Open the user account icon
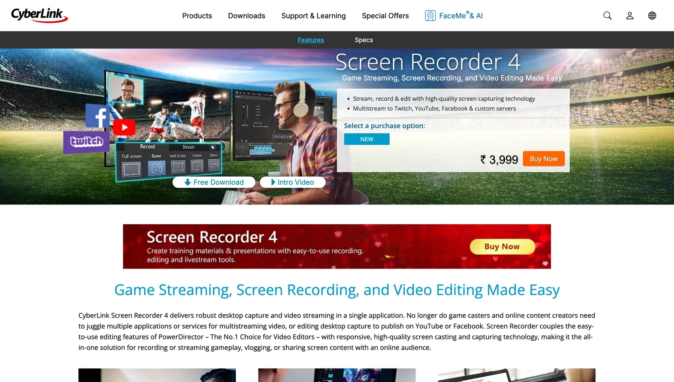Image resolution: width=674 pixels, height=382 pixels. (x=630, y=16)
